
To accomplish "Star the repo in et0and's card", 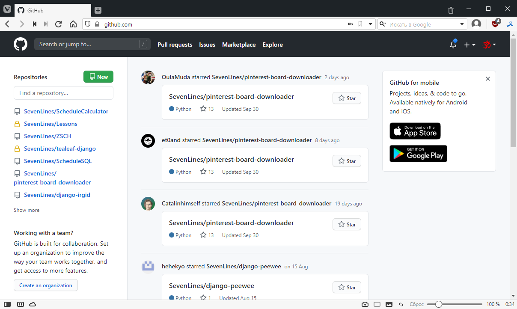I will click(x=347, y=161).
